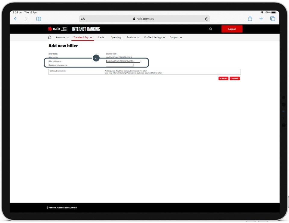The width and height of the screenshot is (289, 223).
Task: Expand the Transfer & Pay menu
Action: (x=83, y=37)
